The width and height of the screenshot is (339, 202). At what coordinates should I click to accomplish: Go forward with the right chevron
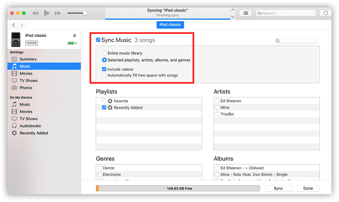click(x=22, y=25)
